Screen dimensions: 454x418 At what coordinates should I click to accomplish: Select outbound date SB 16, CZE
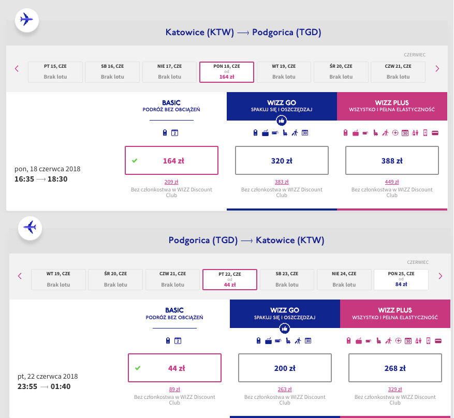click(x=112, y=72)
